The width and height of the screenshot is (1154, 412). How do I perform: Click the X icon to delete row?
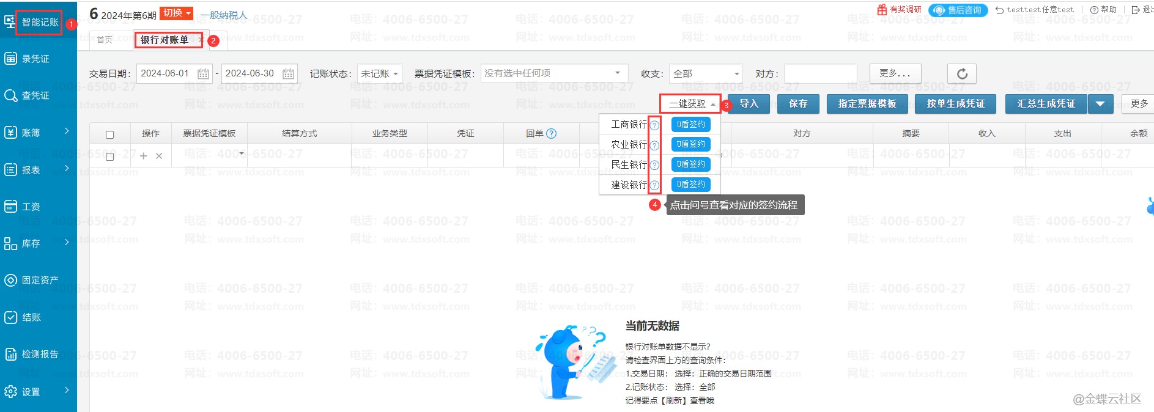click(159, 156)
